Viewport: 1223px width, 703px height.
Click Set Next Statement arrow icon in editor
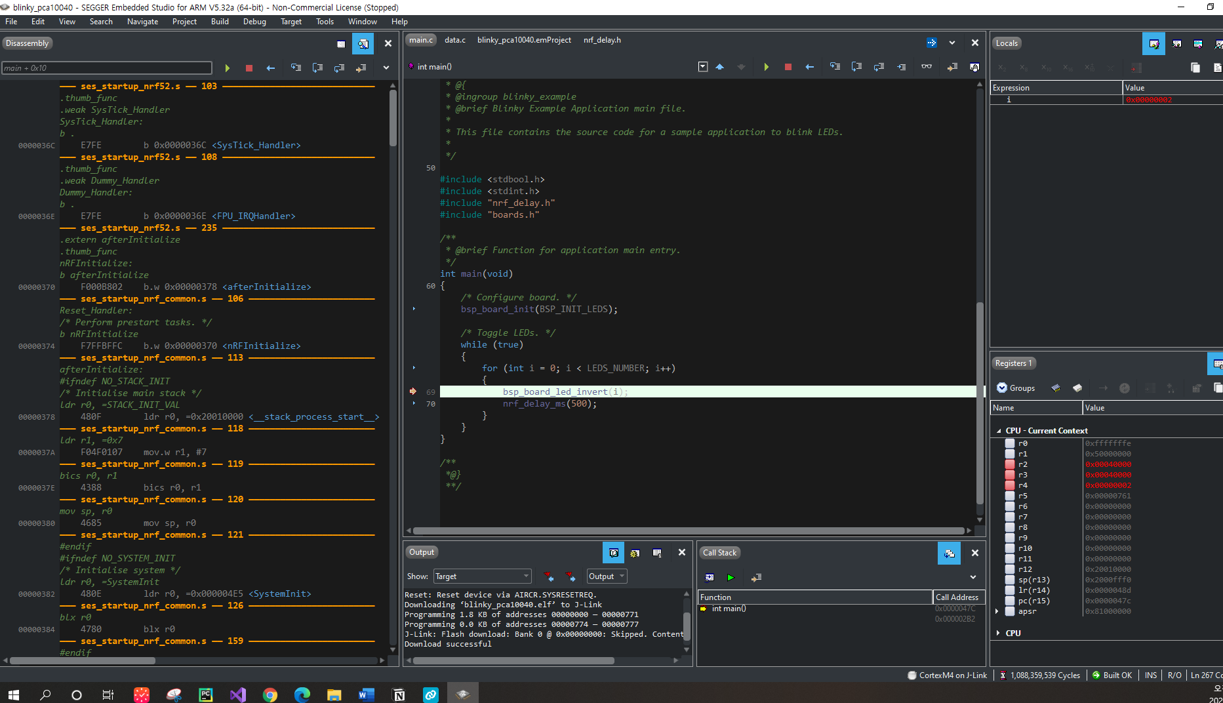click(x=952, y=67)
